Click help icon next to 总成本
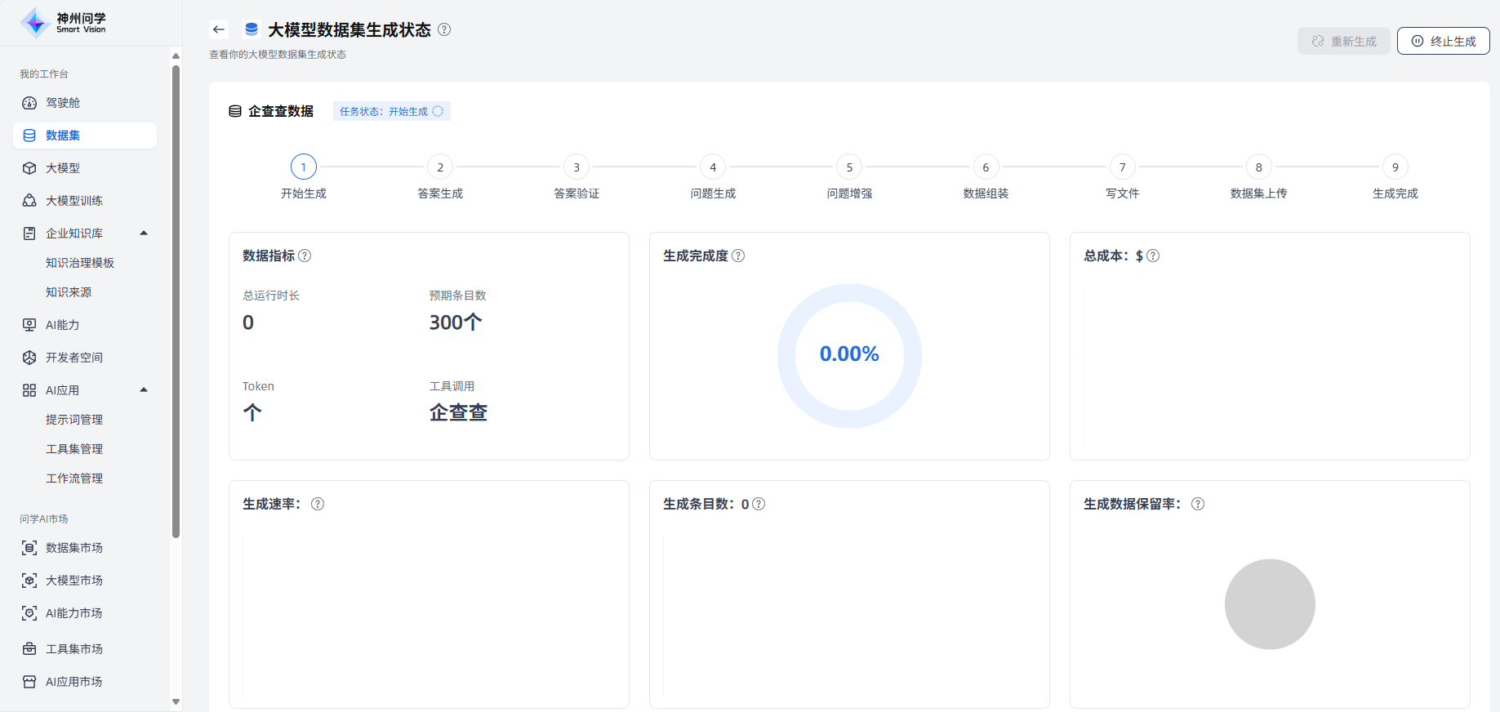 pos(1153,256)
